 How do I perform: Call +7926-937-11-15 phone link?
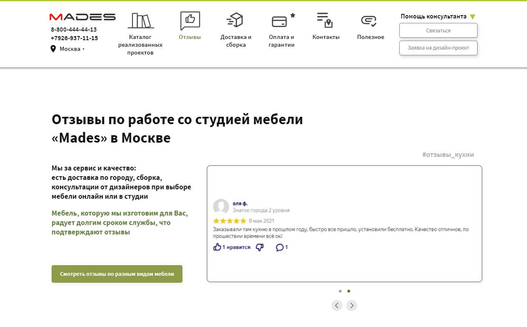pyautogui.click(x=74, y=38)
